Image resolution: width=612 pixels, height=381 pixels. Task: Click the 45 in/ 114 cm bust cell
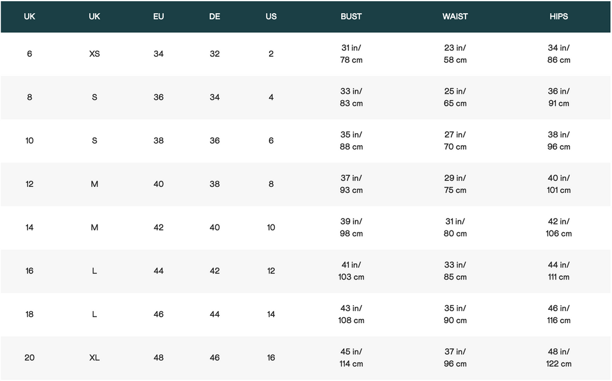[351, 358]
